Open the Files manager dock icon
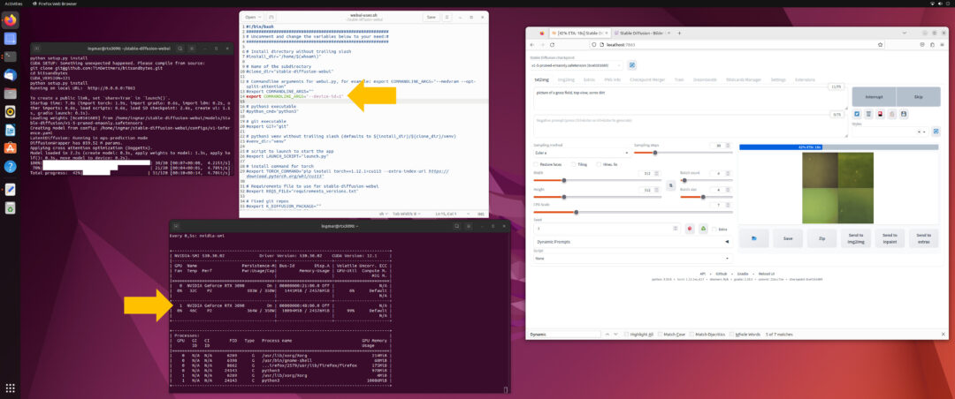This screenshot has width=955, height=399. [11, 93]
